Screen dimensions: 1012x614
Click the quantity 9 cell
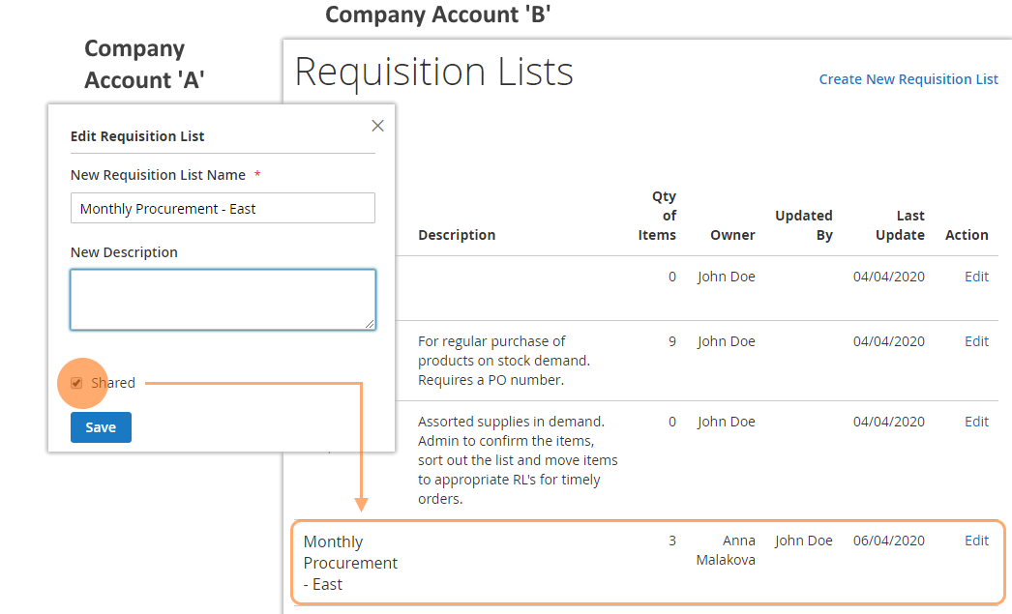coord(671,341)
